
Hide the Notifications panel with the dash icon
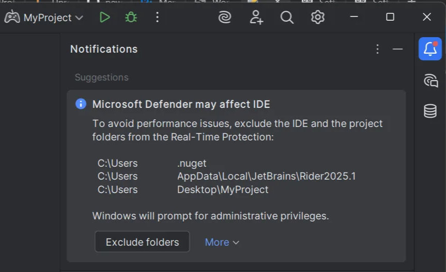click(397, 49)
